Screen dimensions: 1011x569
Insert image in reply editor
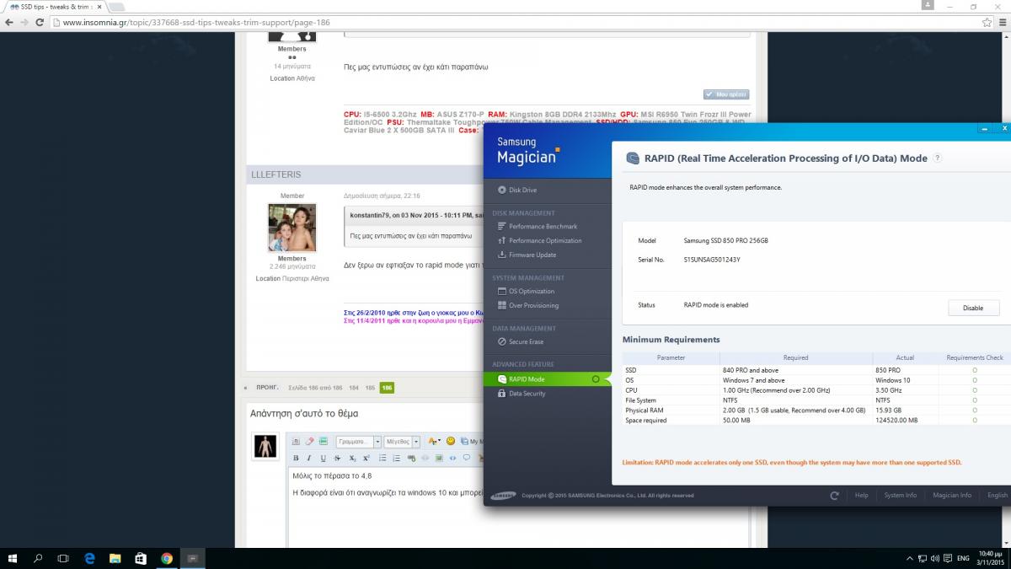click(x=439, y=458)
